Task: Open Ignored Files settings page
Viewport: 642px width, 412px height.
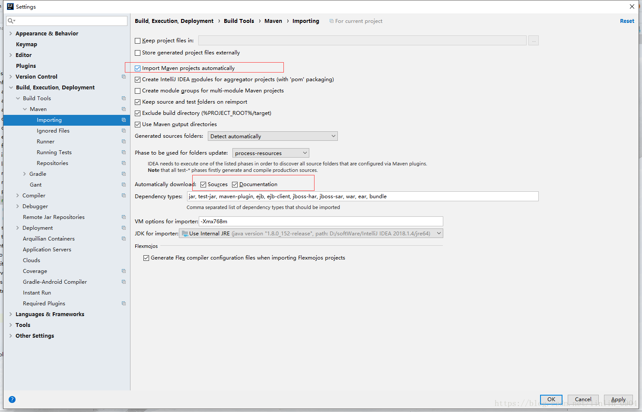Action: 53,131
